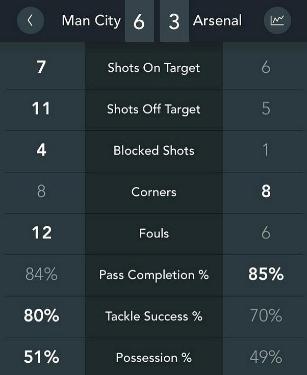This screenshot has height=375, width=307.
Task: Select the Arsenal team name
Action: (x=217, y=20)
